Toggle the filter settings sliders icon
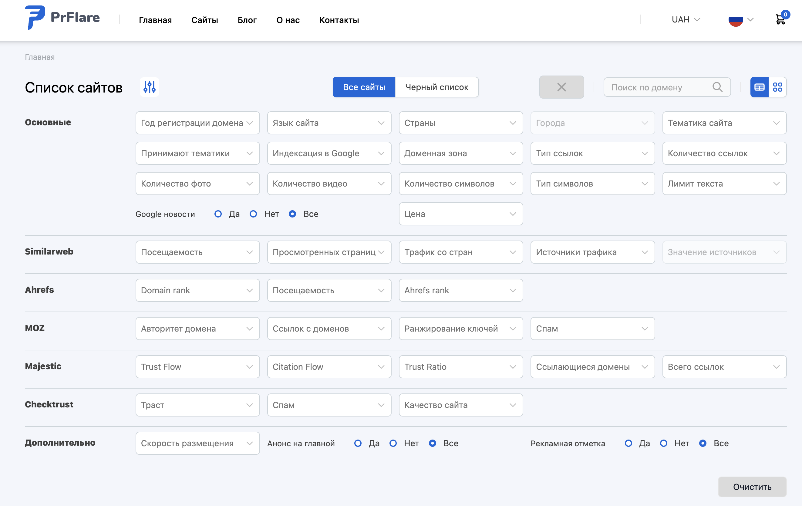 [150, 87]
